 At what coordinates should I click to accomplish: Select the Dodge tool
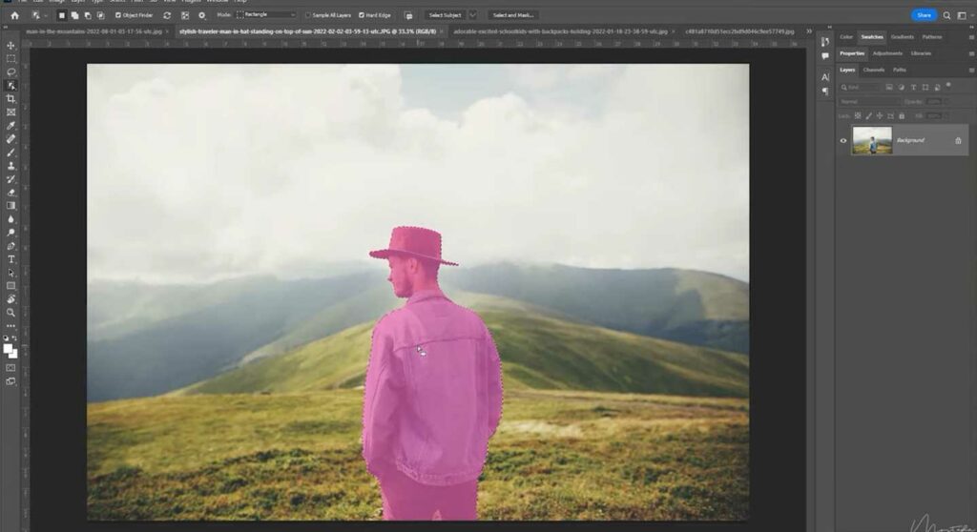10,233
